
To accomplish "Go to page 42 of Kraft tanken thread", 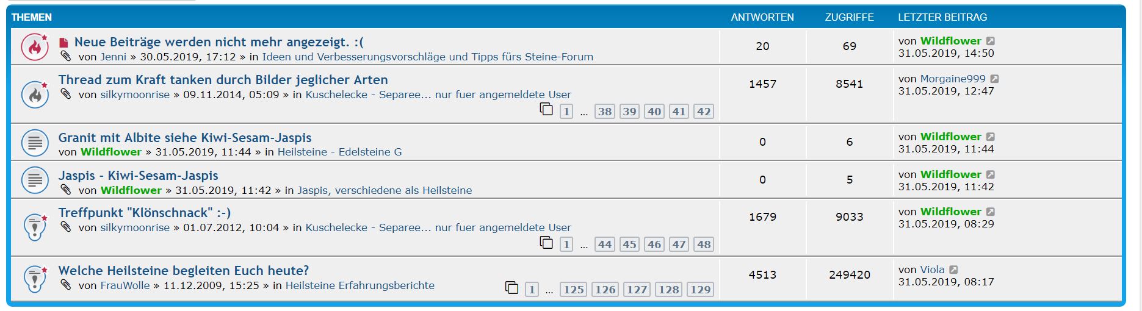I will coord(704,112).
